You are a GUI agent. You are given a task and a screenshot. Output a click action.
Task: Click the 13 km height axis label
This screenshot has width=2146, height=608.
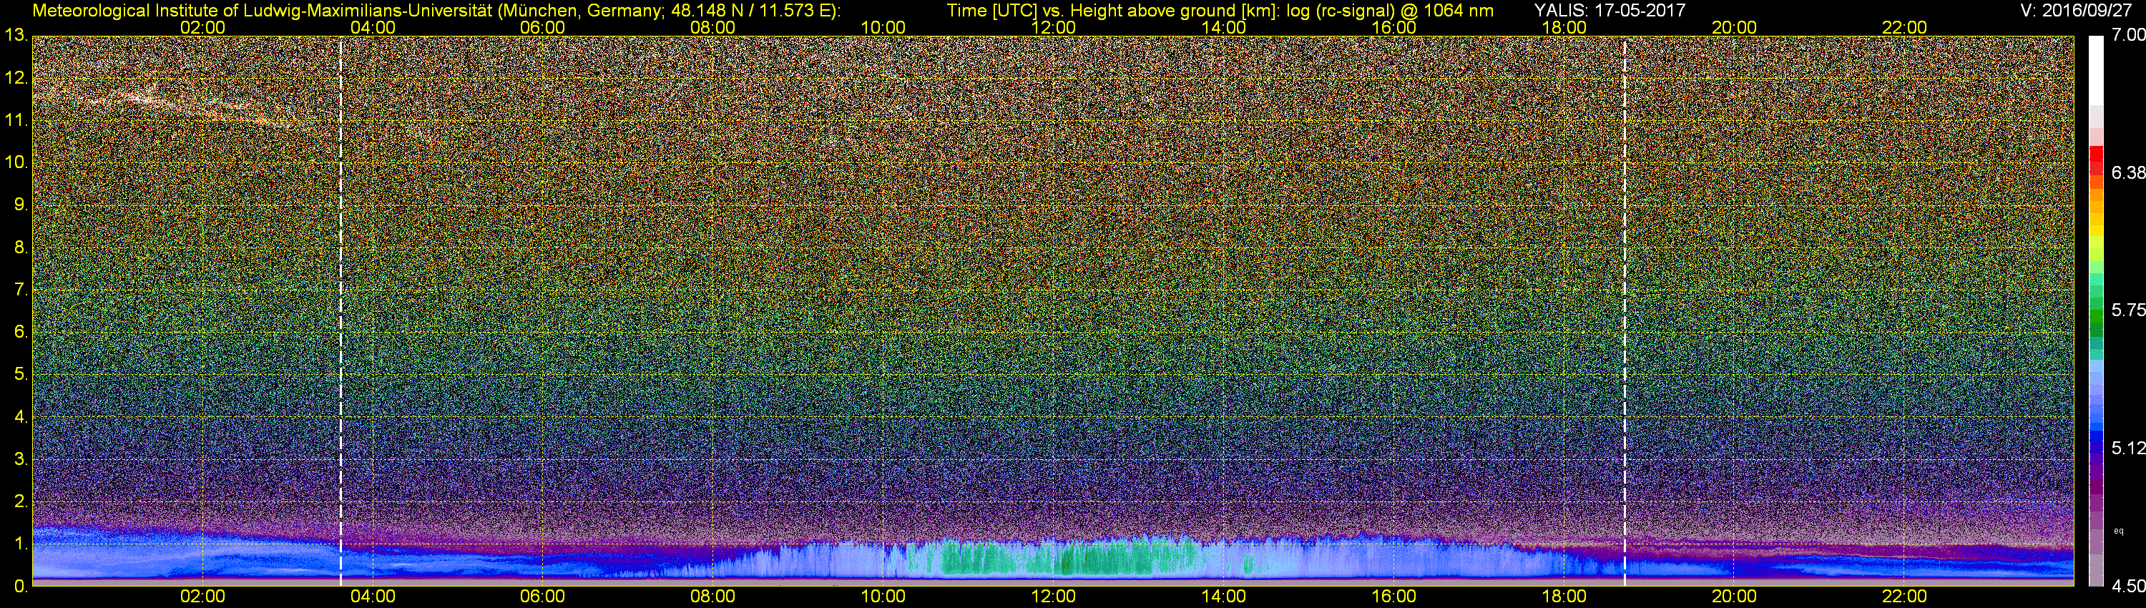click(x=15, y=36)
